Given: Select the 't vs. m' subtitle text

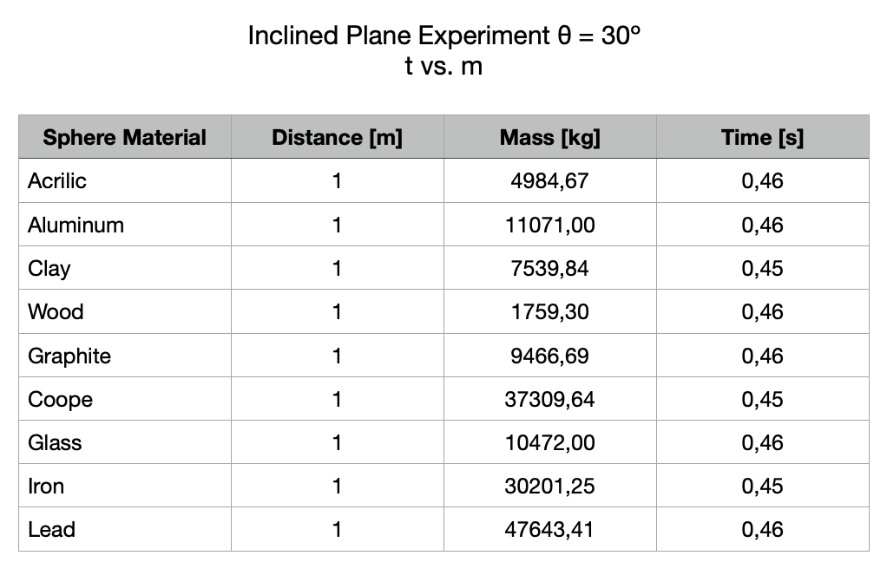Looking at the screenshot, I should [443, 66].
